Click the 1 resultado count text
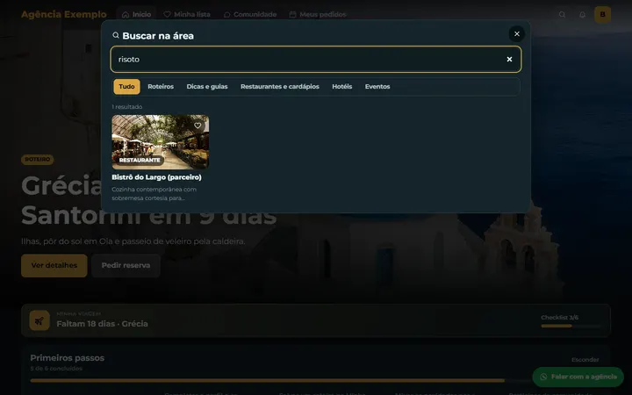The image size is (632, 395). point(127,107)
